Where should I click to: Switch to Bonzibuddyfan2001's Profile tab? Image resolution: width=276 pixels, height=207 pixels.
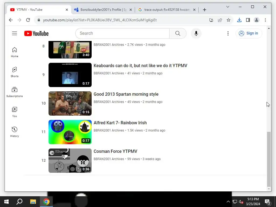pos(103,10)
